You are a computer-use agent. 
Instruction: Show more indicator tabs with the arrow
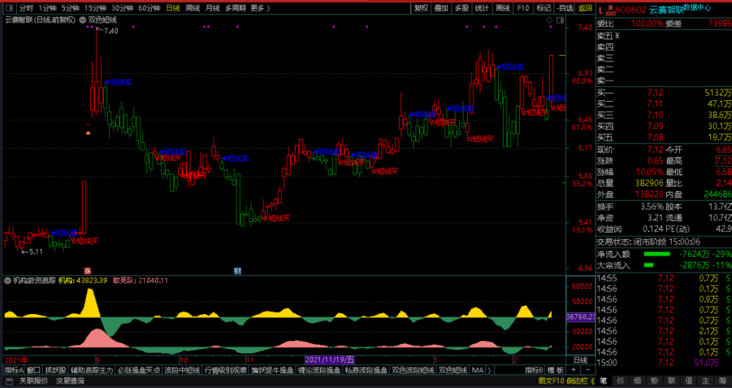[x=489, y=370]
